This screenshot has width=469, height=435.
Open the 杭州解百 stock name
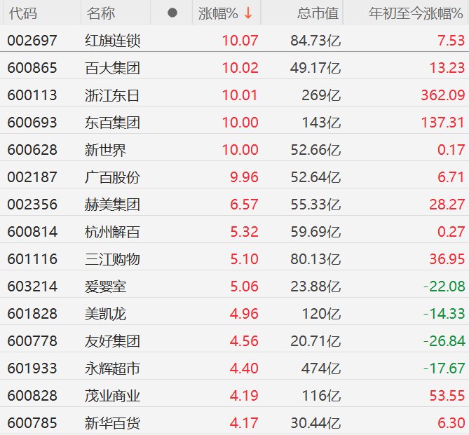(x=112, y=232)
